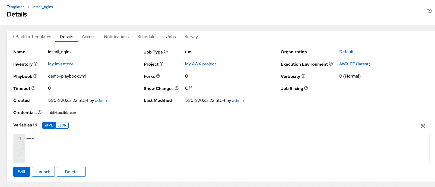This screenshot has width=435, height=187.
Task: Select the 'Off' Show Changes value
Action: [188, 88]
